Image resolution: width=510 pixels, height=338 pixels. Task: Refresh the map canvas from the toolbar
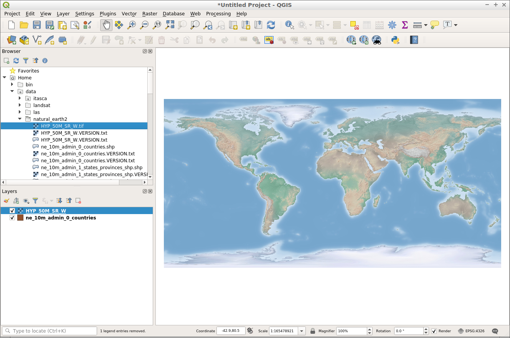(x=271, y=25)
